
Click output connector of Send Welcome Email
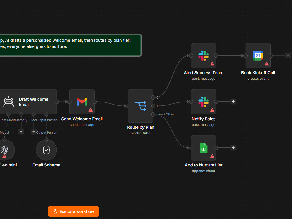click(x=95, y=102)
